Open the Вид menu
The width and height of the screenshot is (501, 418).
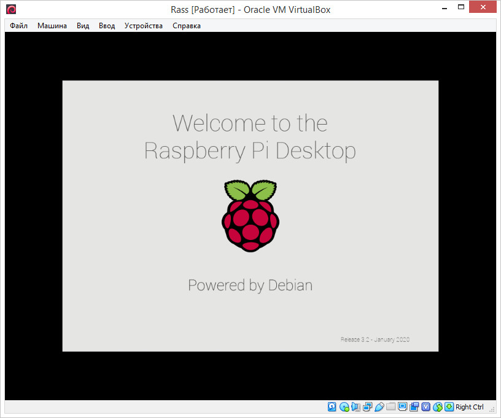pos(83,26)
